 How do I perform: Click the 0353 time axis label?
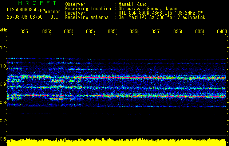68,32
